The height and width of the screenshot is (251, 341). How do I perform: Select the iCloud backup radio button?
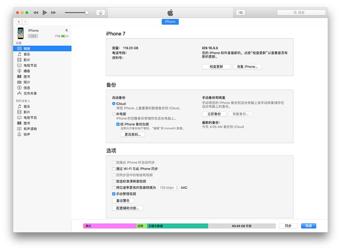[x=114, y=104]
